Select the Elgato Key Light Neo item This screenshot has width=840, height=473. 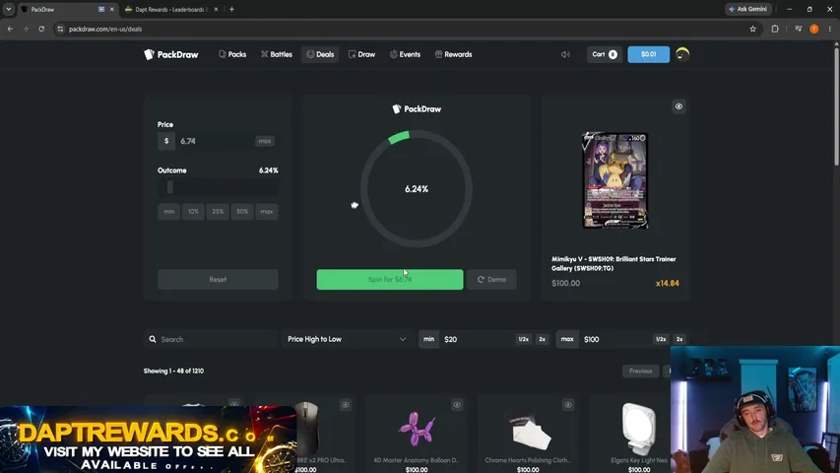point(638,434)
